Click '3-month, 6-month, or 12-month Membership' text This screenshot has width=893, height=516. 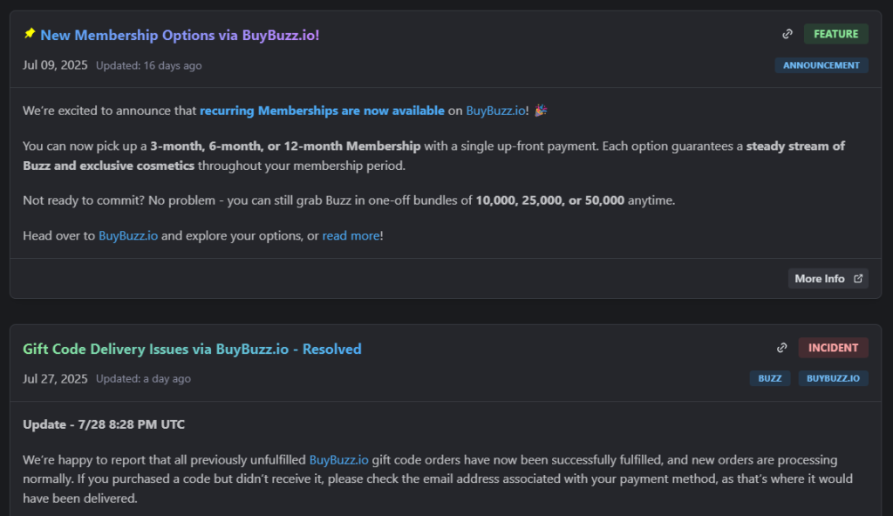(285, 146)
